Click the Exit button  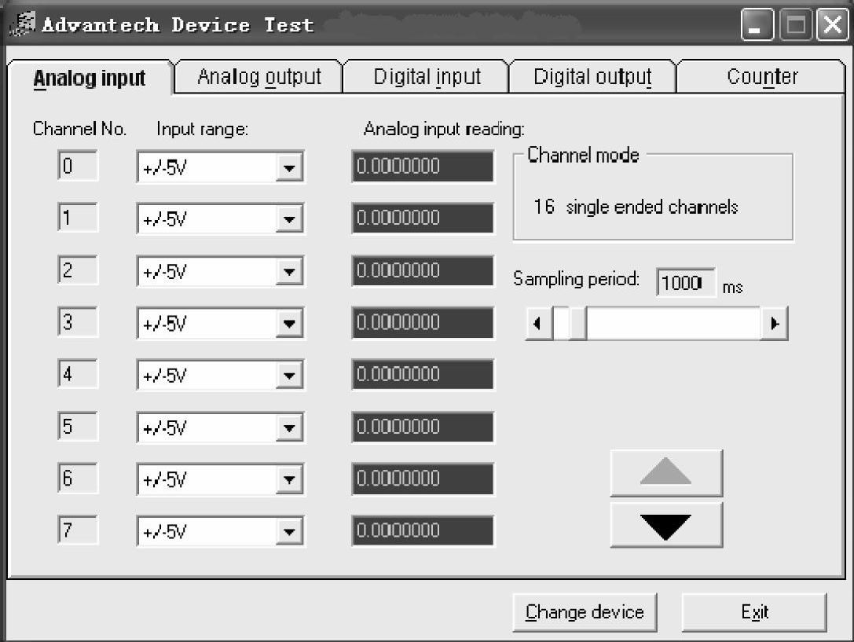(x=754, y=612)
